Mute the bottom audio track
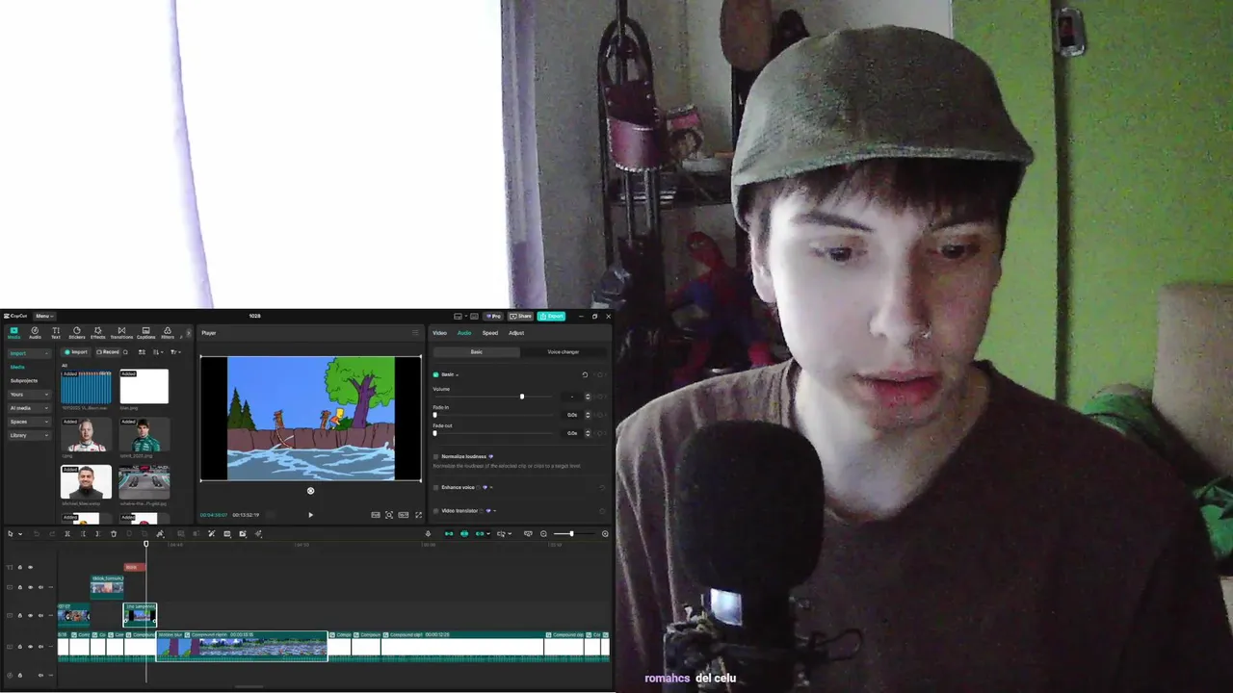The image size is (1233, 693). (40, 675)
